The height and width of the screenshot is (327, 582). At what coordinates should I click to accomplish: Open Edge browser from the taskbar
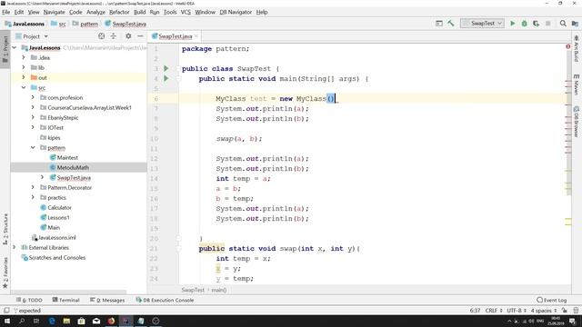(52, 321)
